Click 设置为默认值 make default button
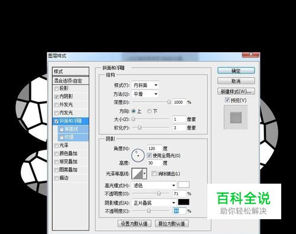 [x=134, y=223]
